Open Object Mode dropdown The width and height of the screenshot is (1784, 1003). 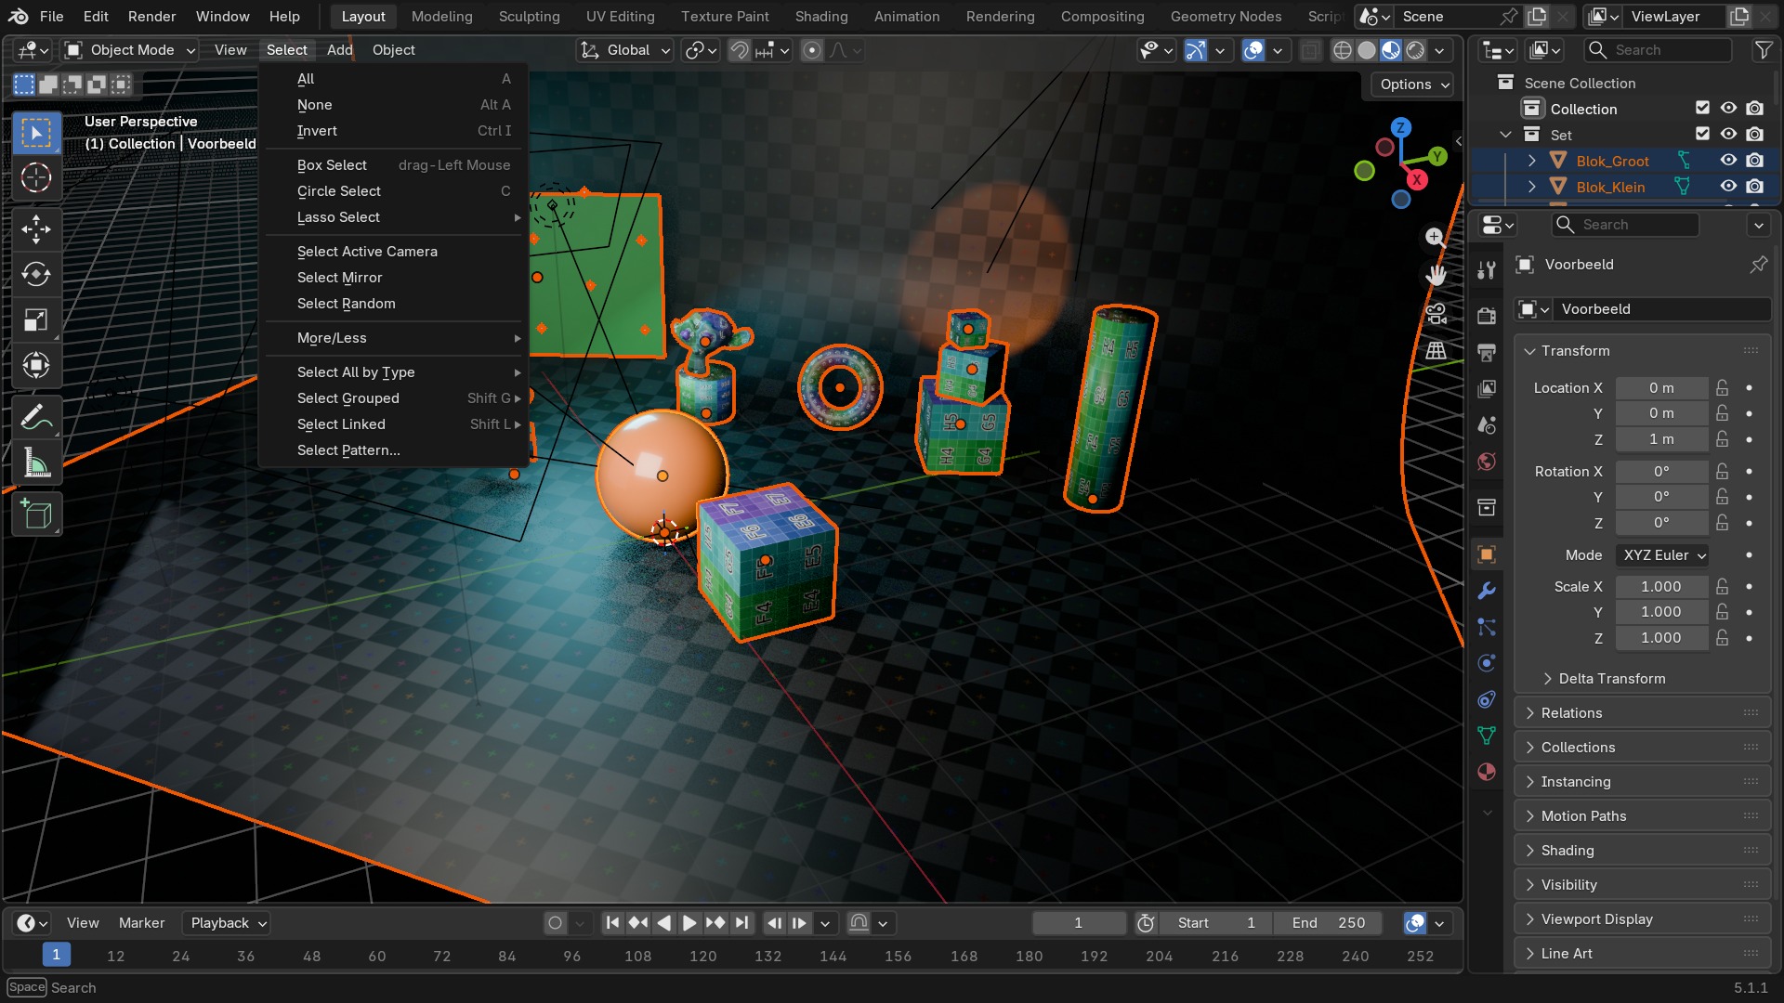click(x=129, y=50)
